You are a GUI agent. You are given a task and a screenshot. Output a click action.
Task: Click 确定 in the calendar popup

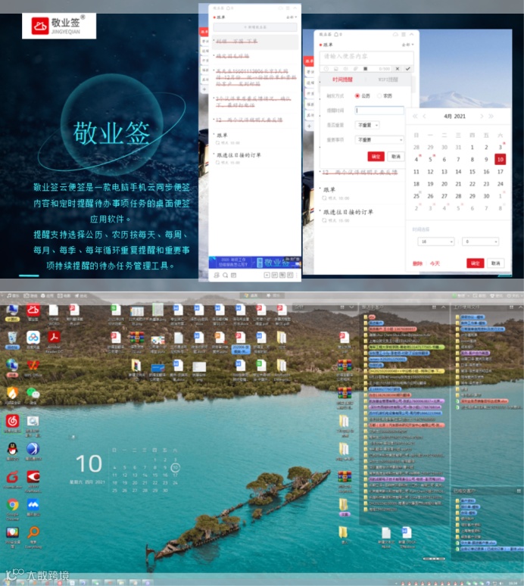(x=475, y=263)
